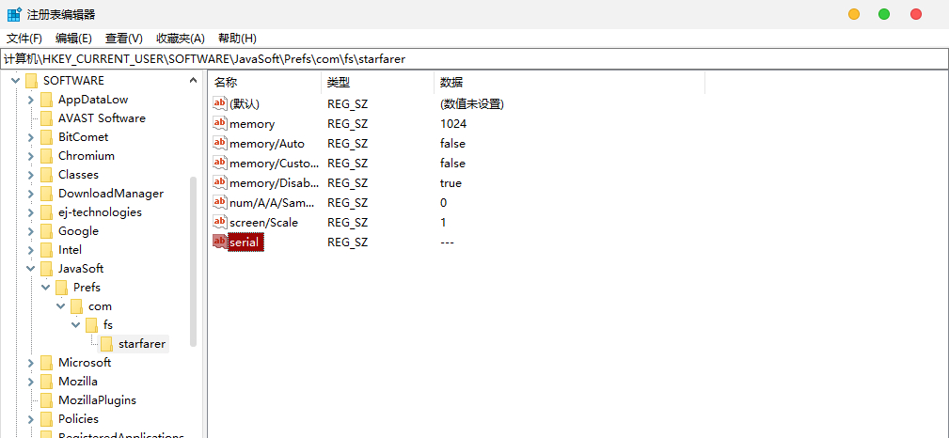Open the 收藏夹(A) menu

click(x=181, y=39)
